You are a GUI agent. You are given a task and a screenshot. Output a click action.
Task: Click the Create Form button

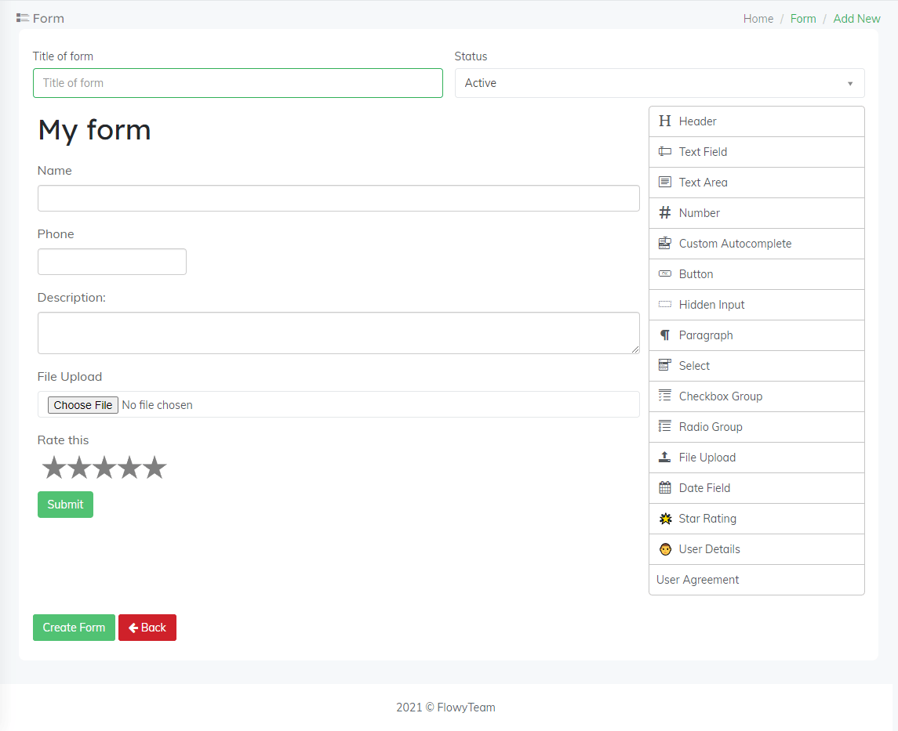(74, 628)
